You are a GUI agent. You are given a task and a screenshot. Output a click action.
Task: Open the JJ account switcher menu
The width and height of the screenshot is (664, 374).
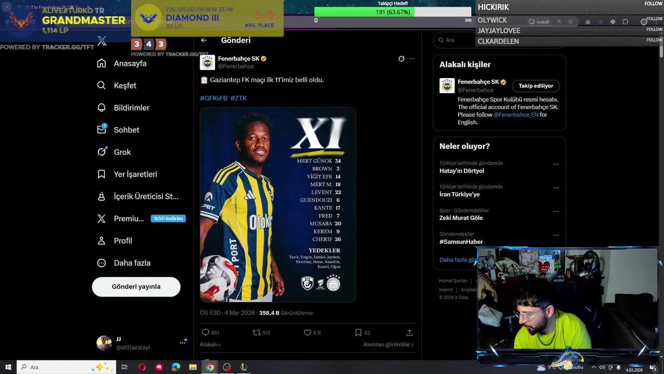pos(183,343)
